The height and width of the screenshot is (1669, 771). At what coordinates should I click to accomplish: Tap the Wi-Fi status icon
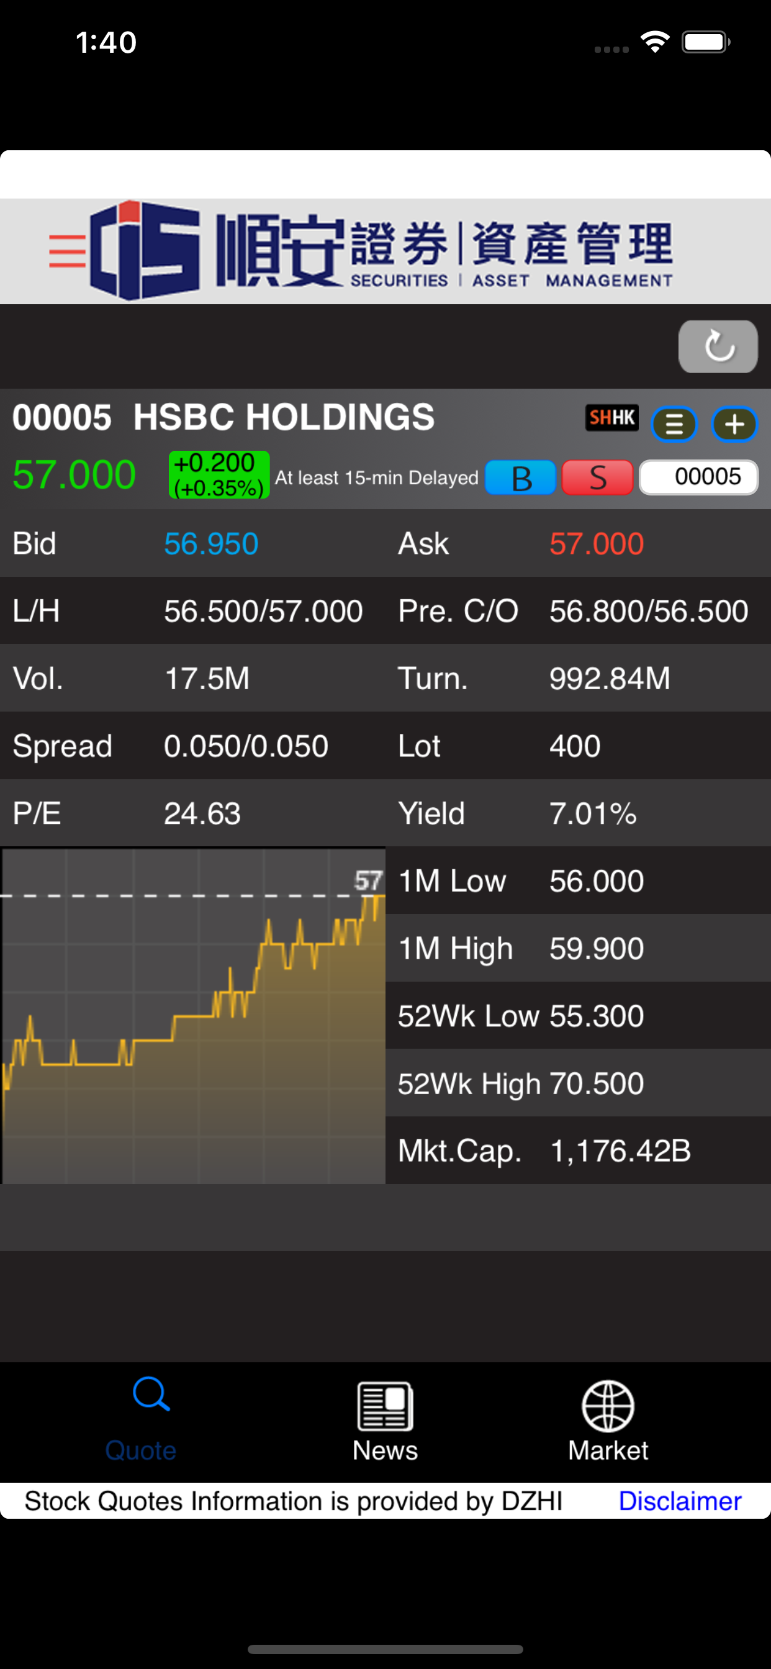pyautogui.click(x=655, y=42)
